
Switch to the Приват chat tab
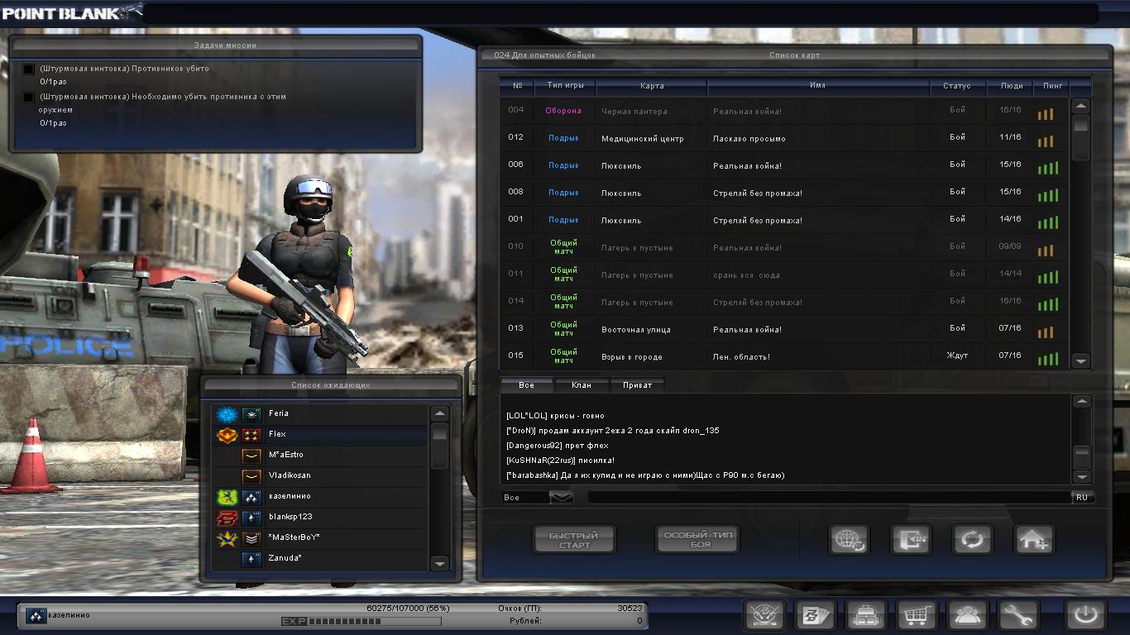(x=637, y=385)
